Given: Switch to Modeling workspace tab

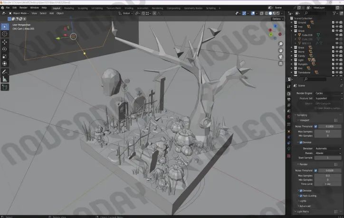Looking at the screenshot, I should click(69, 9).
